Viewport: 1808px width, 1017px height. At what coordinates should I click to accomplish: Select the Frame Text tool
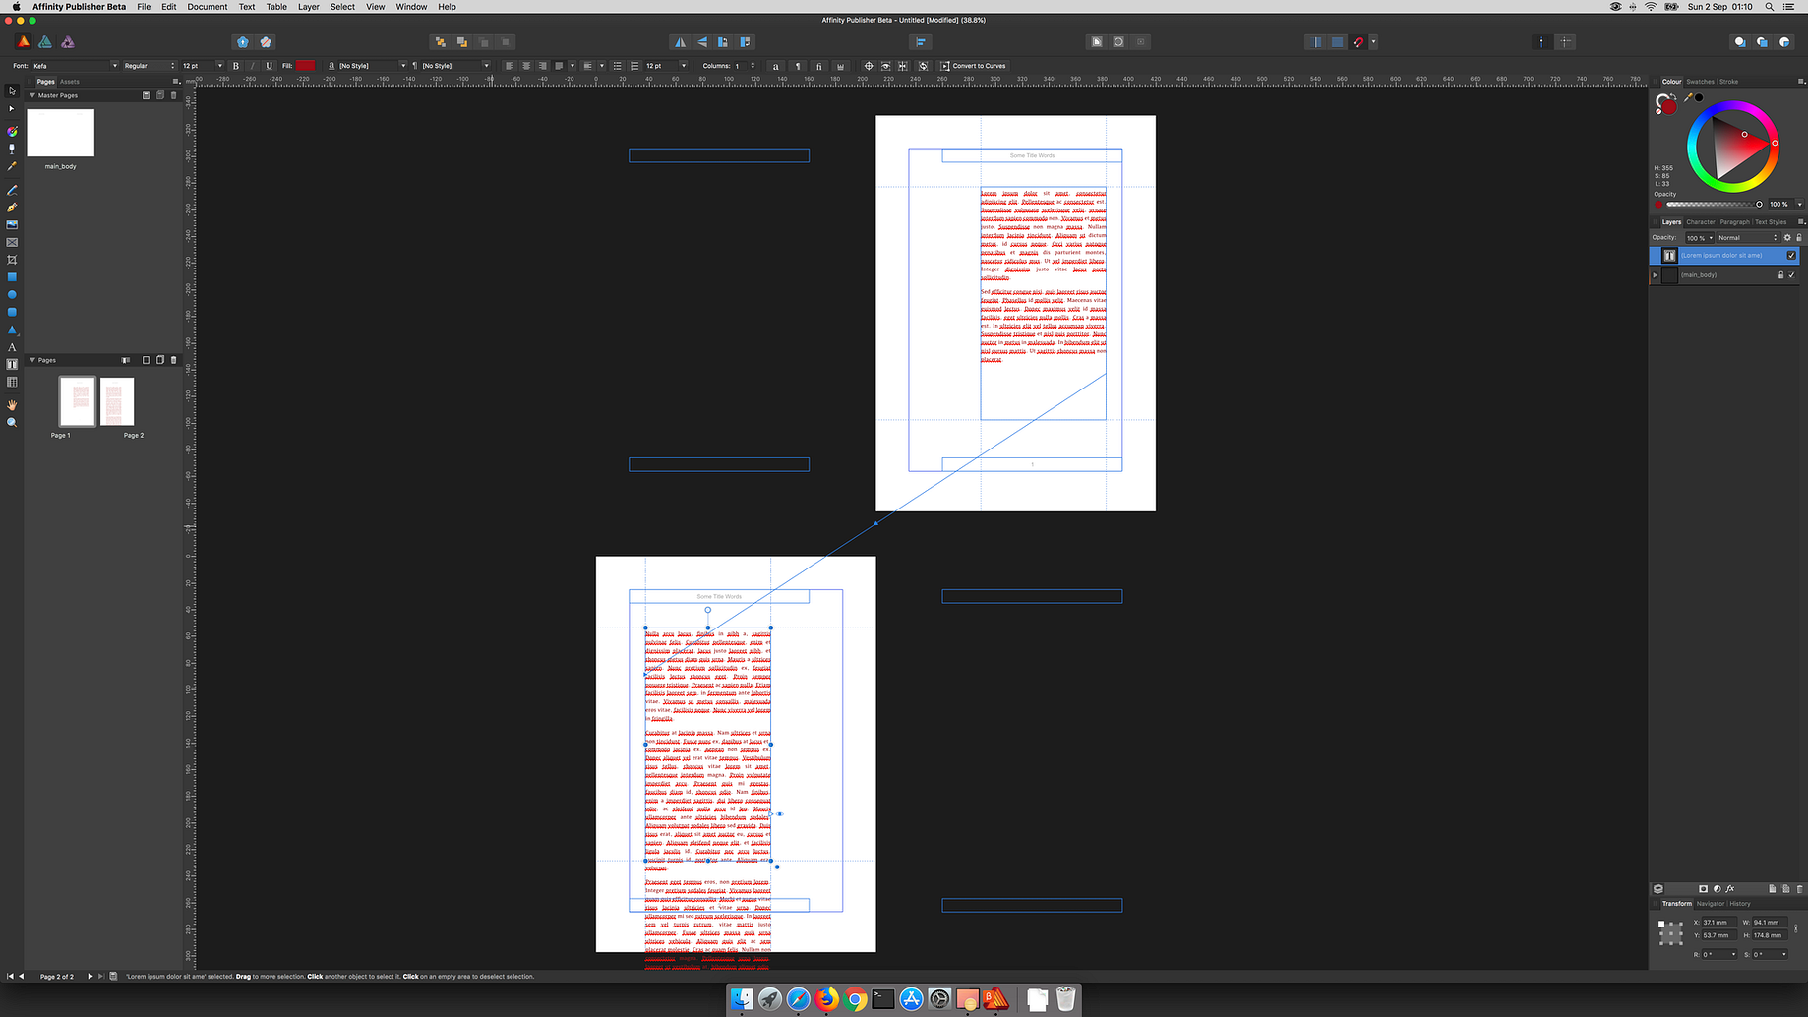(12, 364)
